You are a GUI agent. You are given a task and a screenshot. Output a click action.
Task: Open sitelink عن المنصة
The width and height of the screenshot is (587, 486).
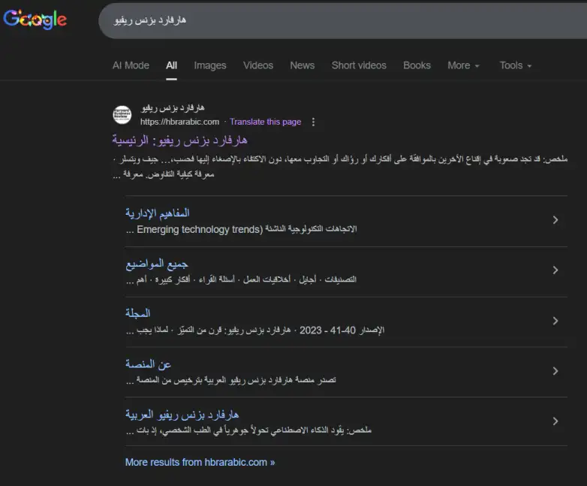pos(148,364)
